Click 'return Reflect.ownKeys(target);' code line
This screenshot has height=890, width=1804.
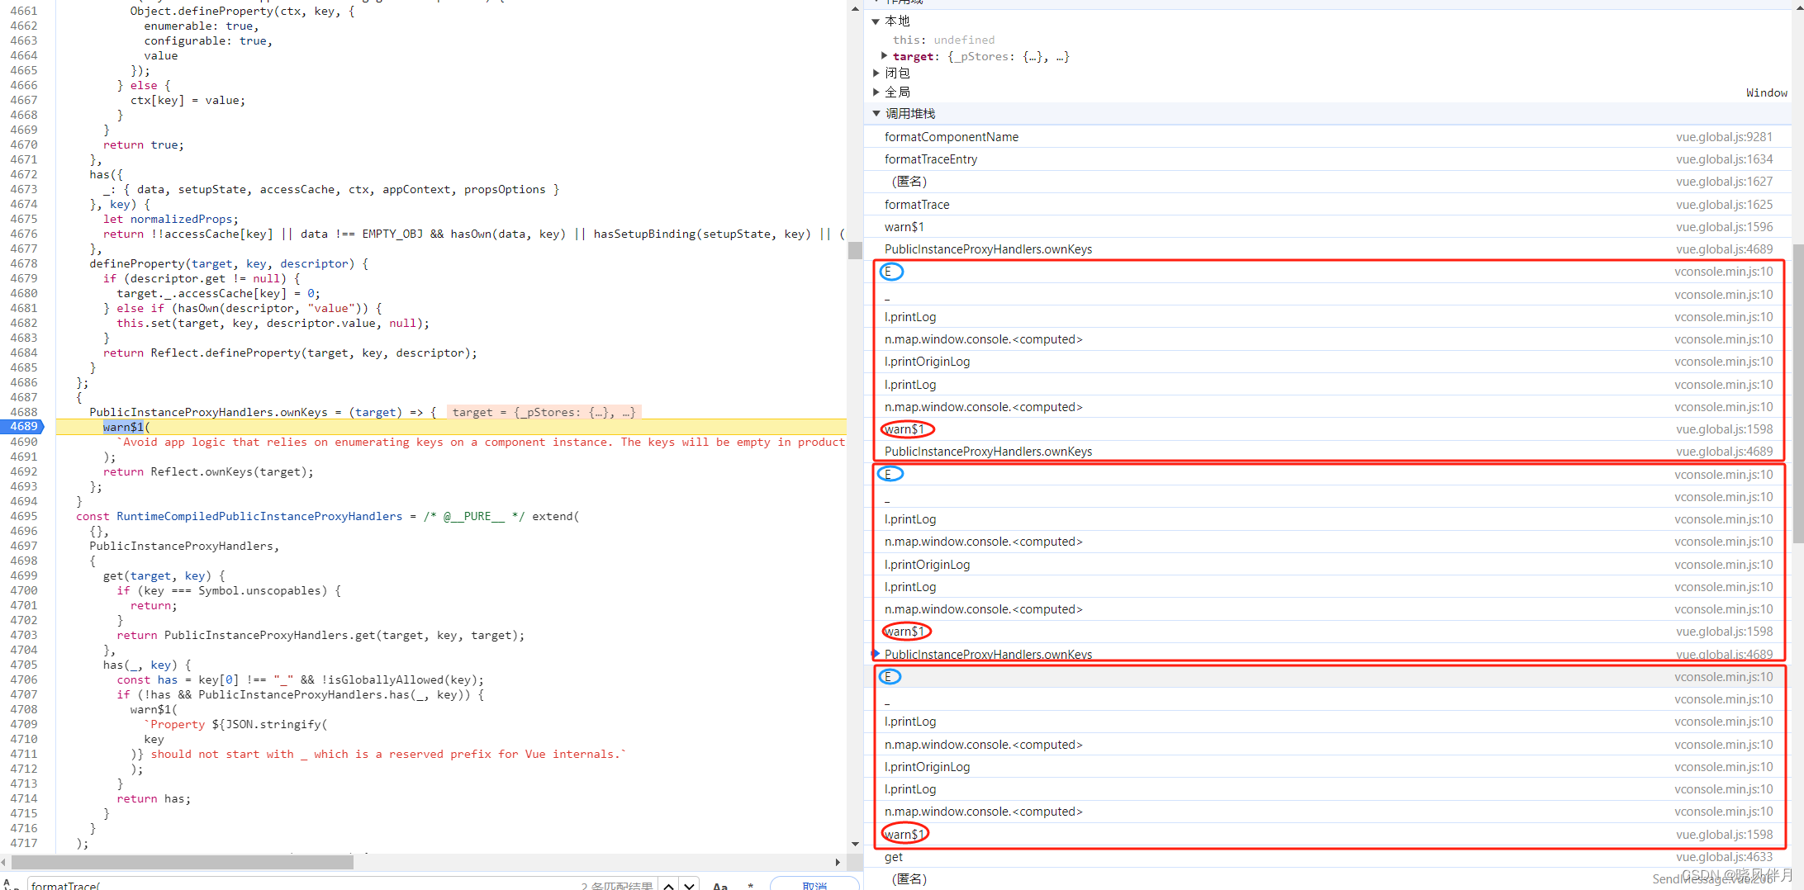pyautogui.click(x=208, y=471)
